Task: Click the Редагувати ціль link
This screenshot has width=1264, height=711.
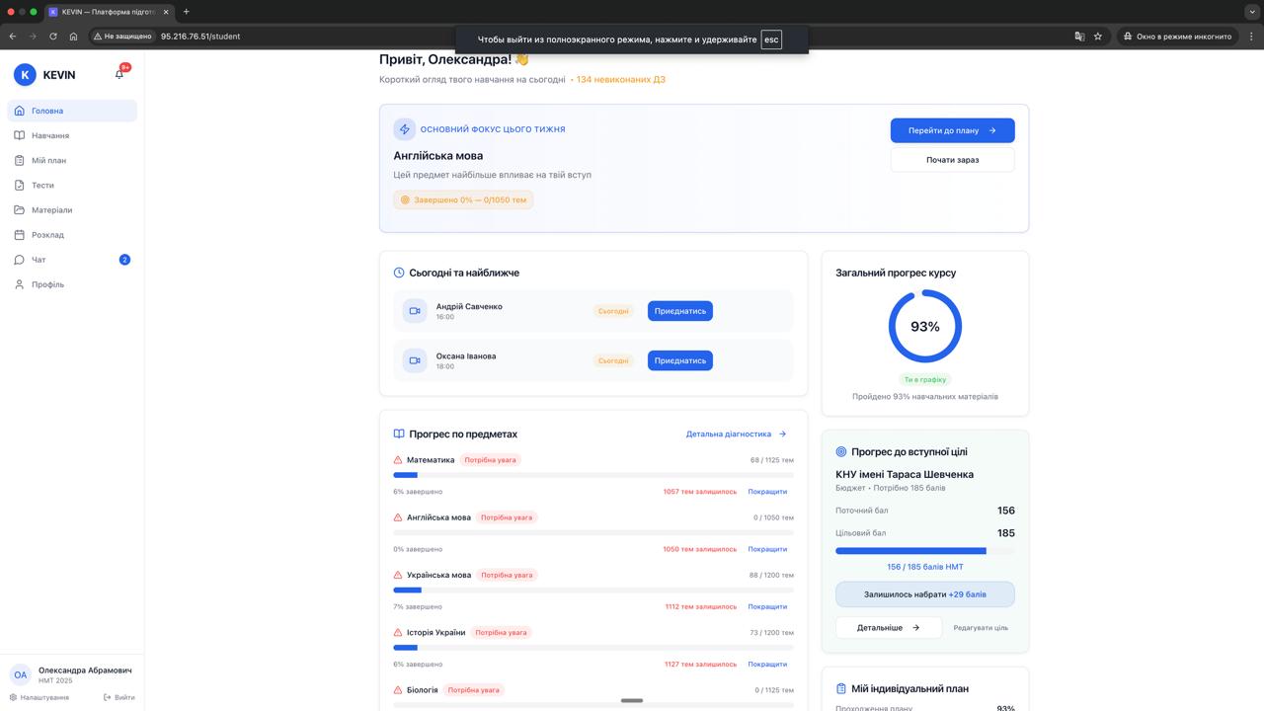Action: pos(980,628)
